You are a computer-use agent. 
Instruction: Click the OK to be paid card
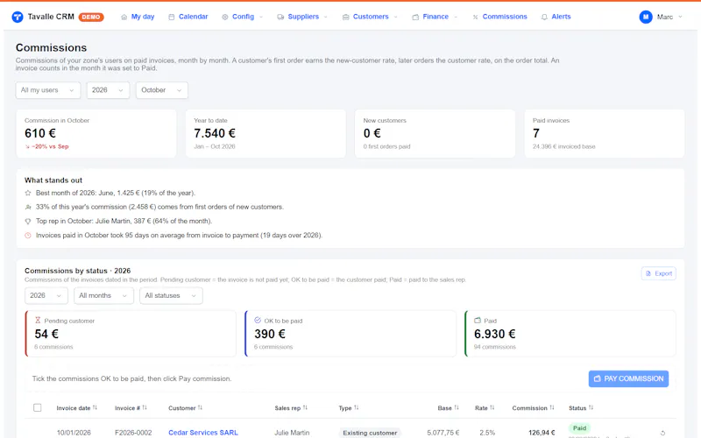coord(350,334)
